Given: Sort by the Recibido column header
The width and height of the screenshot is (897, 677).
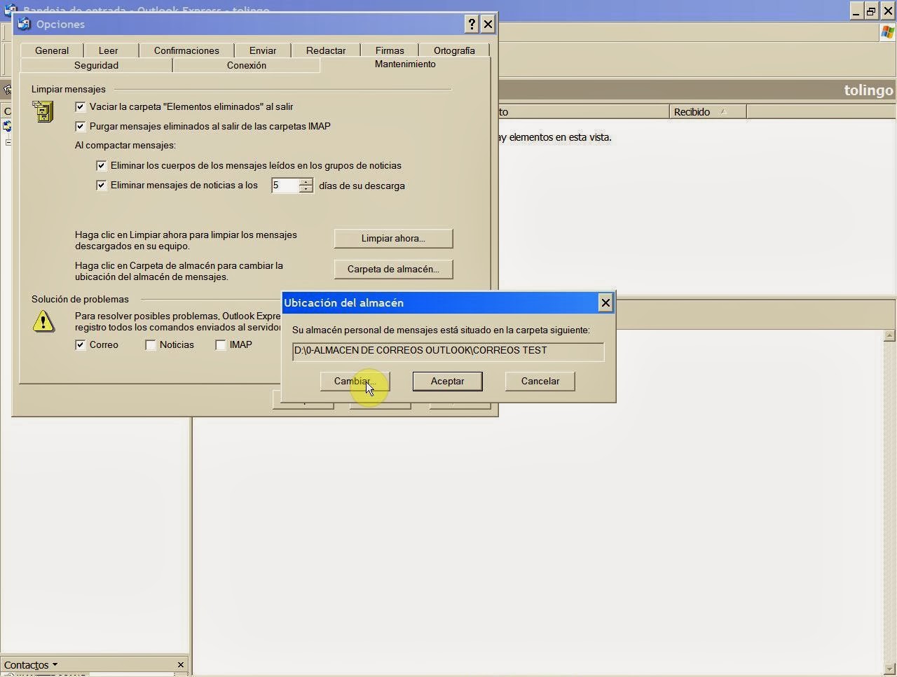Looking at the screenshot, I should tap(708, 112).
